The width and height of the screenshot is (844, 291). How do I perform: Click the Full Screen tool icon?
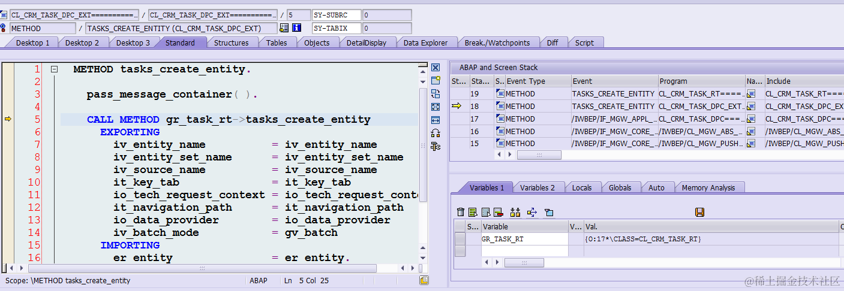435,107
